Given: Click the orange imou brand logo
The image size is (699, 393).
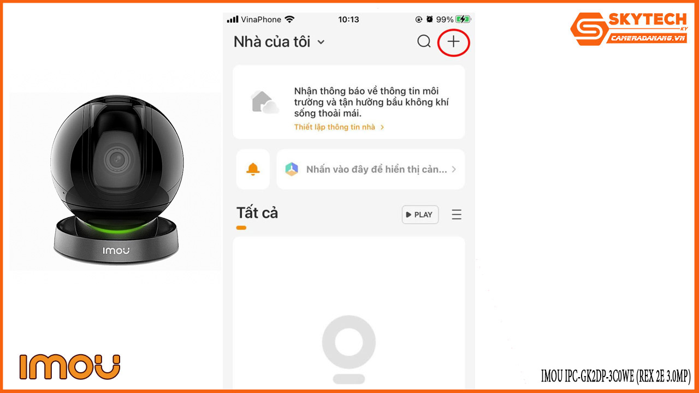Looking at the screenshot, I should click(70, 366).
